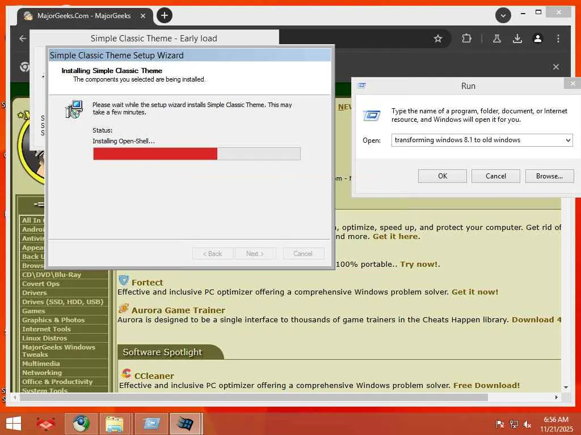Click the muted volume tray icon
581x435 pixels.
tap(527, 424)
